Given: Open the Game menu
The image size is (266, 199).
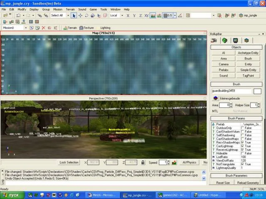Looking at the screenshot, I should coord(93,10).
